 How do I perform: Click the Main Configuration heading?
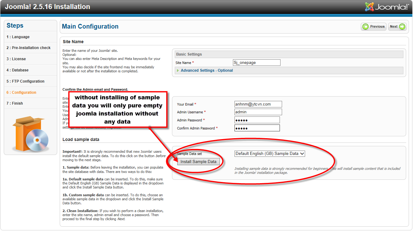[90, 27]
